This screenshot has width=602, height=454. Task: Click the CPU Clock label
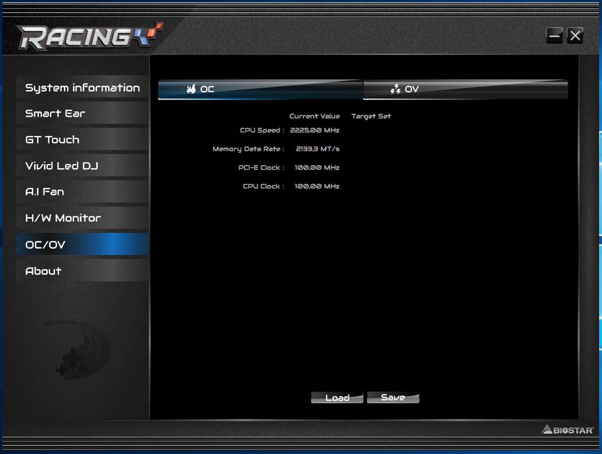263,186
